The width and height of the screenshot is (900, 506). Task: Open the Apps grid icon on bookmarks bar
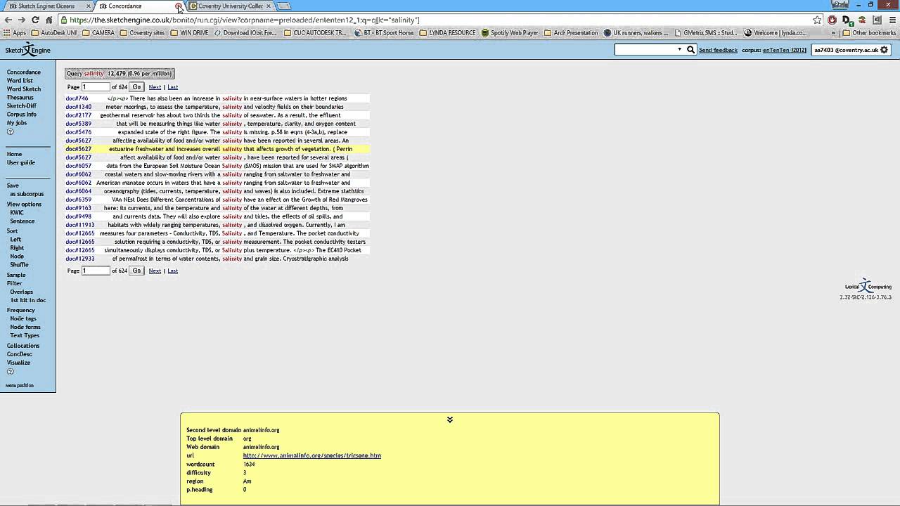pos(6,32)
